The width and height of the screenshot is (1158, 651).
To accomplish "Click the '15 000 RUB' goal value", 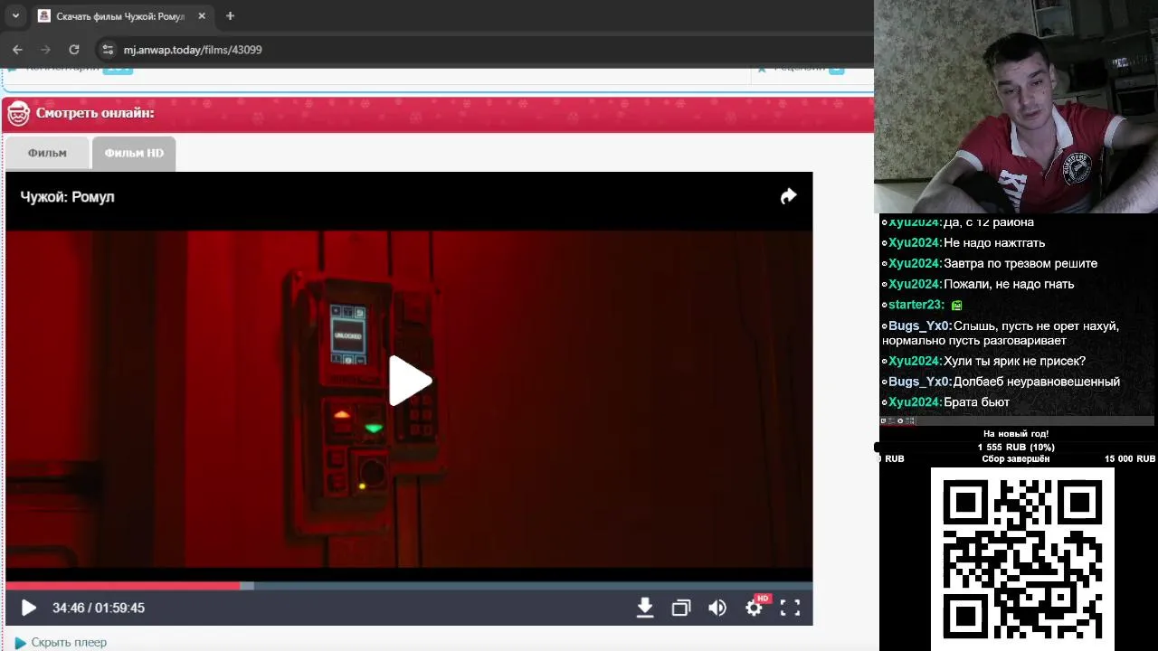I will pyautogui.click(x=1129, y=459).
